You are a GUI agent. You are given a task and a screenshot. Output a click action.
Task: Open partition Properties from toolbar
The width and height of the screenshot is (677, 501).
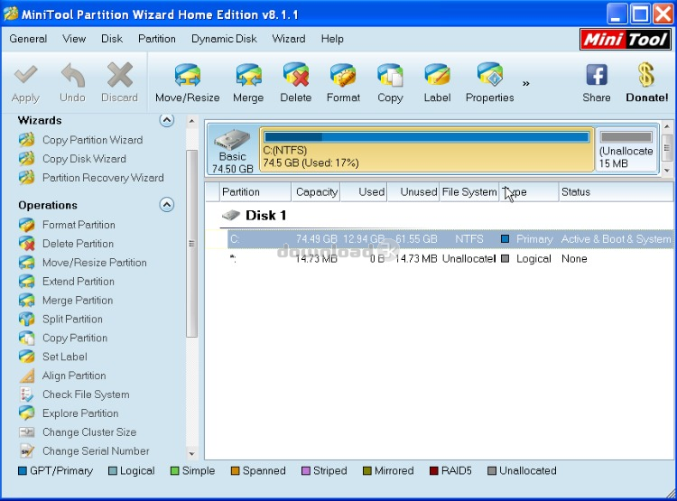pyautogui.click(x=489, y=76)
